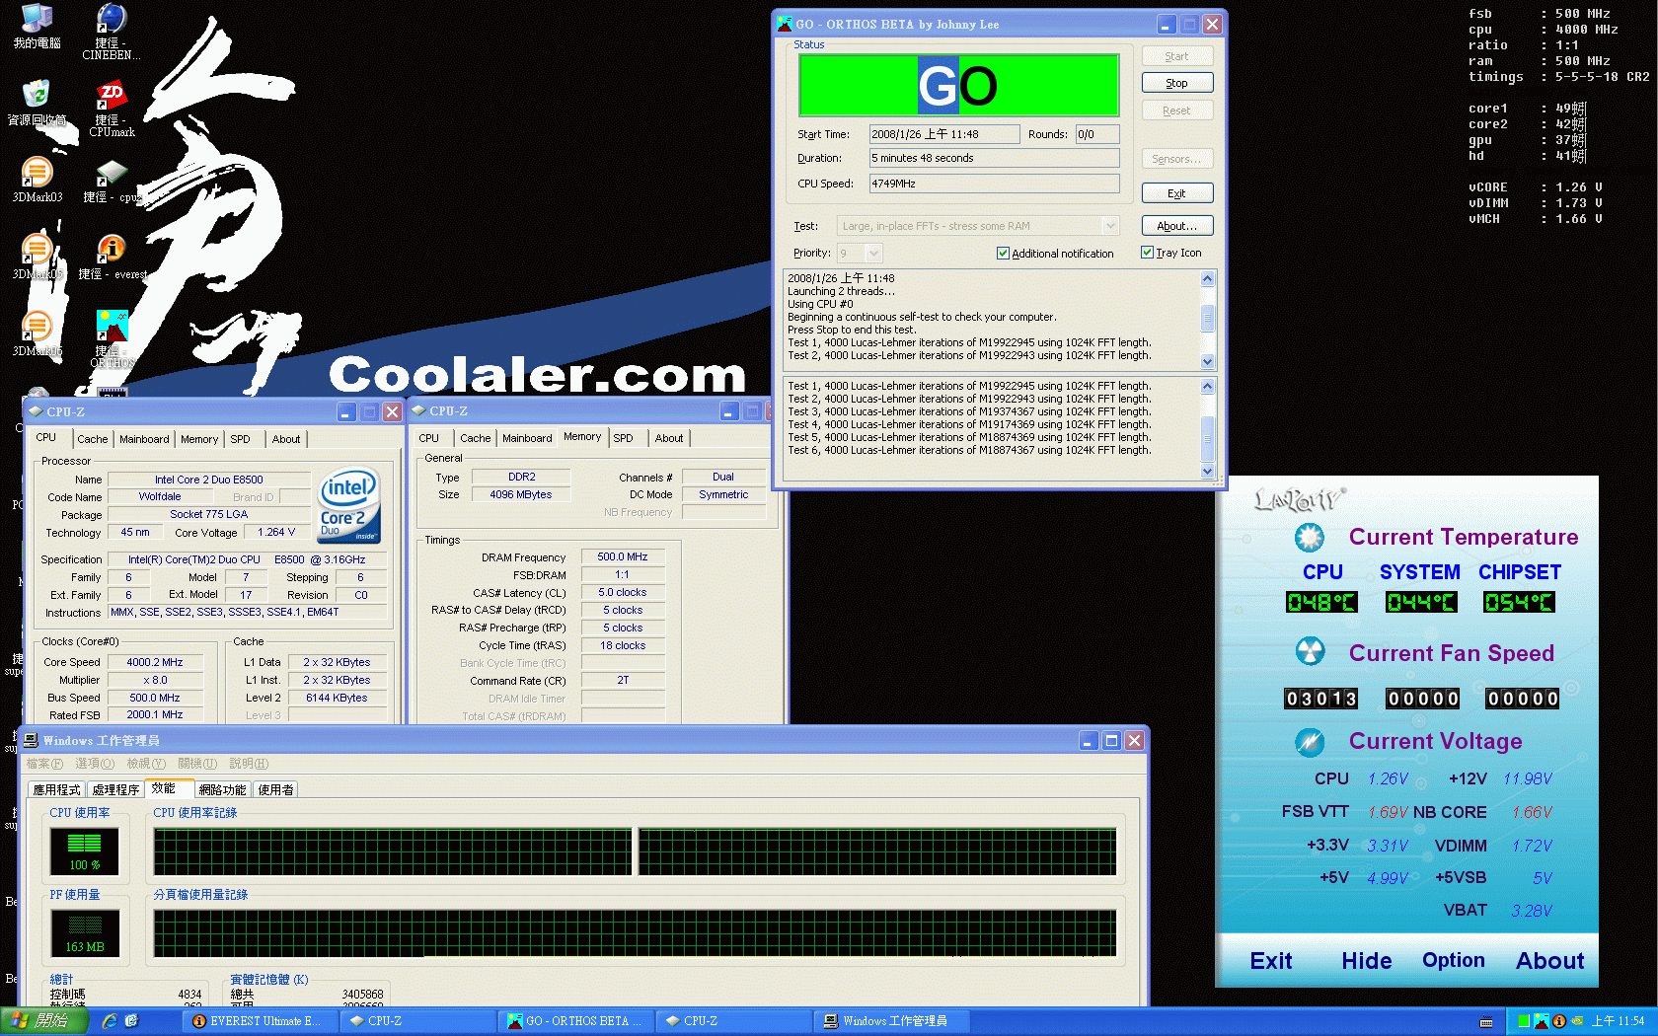
Task: Click the Lanparty logo in monitor panel
Action: click(1300, 499)
